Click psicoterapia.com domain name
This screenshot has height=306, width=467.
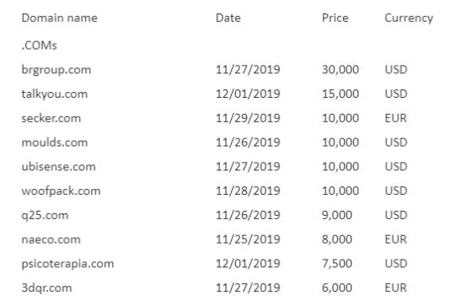pos(67,265)
